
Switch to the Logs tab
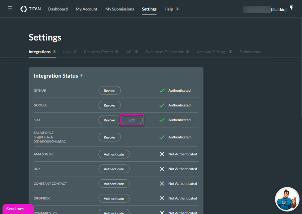coord(67,52)
